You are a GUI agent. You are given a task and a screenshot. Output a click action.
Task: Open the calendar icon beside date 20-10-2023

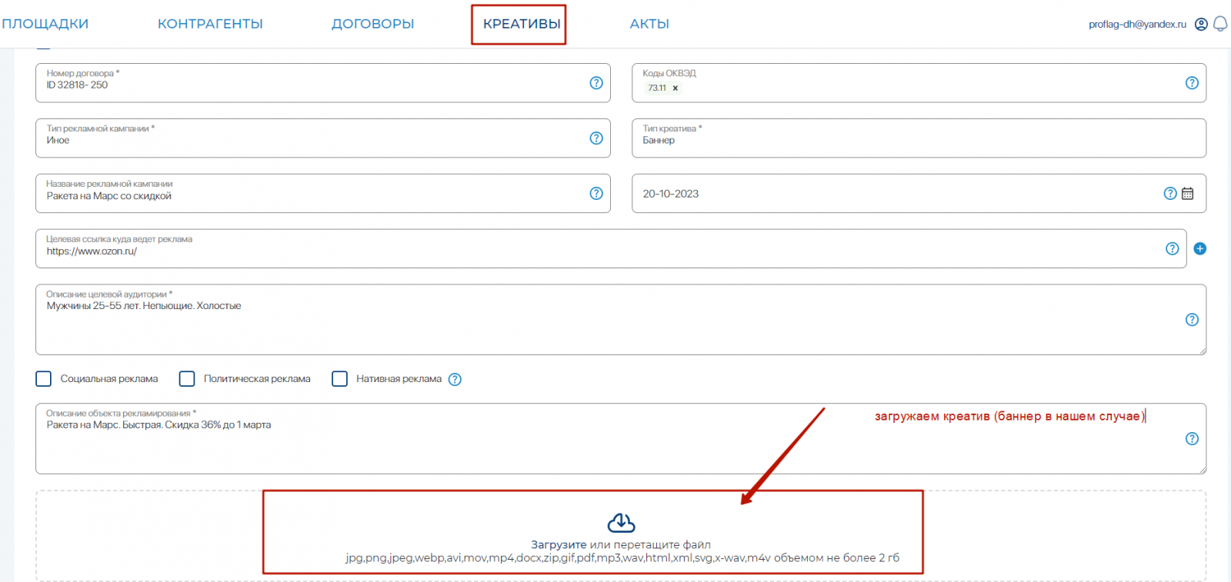[x=1188, y=194]
